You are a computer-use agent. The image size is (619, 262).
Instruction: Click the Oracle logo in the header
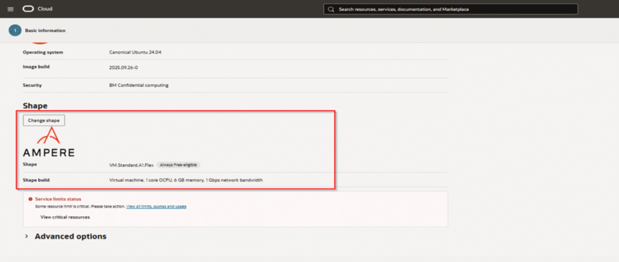click(28, 10)
